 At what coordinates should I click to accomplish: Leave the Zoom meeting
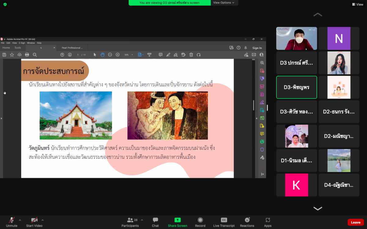point(355,222)
